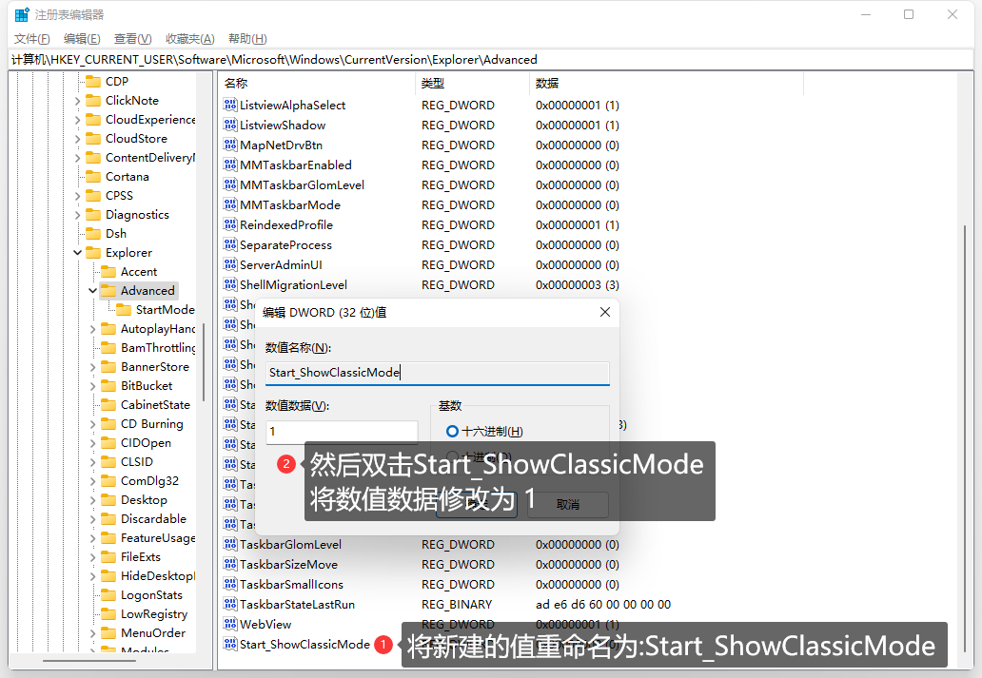Click the 数值数据 input field
The image size is (982, 678).
click(x=342, y=432)
